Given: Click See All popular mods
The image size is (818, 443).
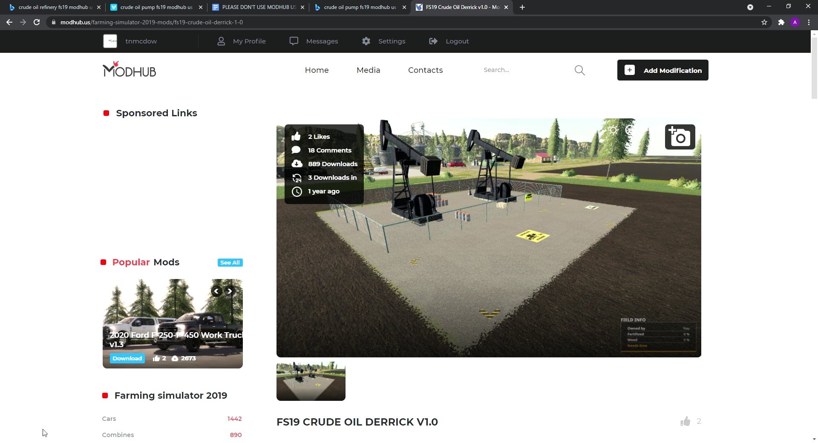Looking at the screenshot, I should (230, 263).
